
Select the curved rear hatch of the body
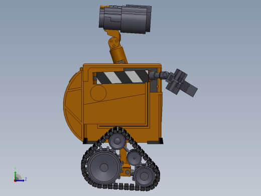click(73, 105)
